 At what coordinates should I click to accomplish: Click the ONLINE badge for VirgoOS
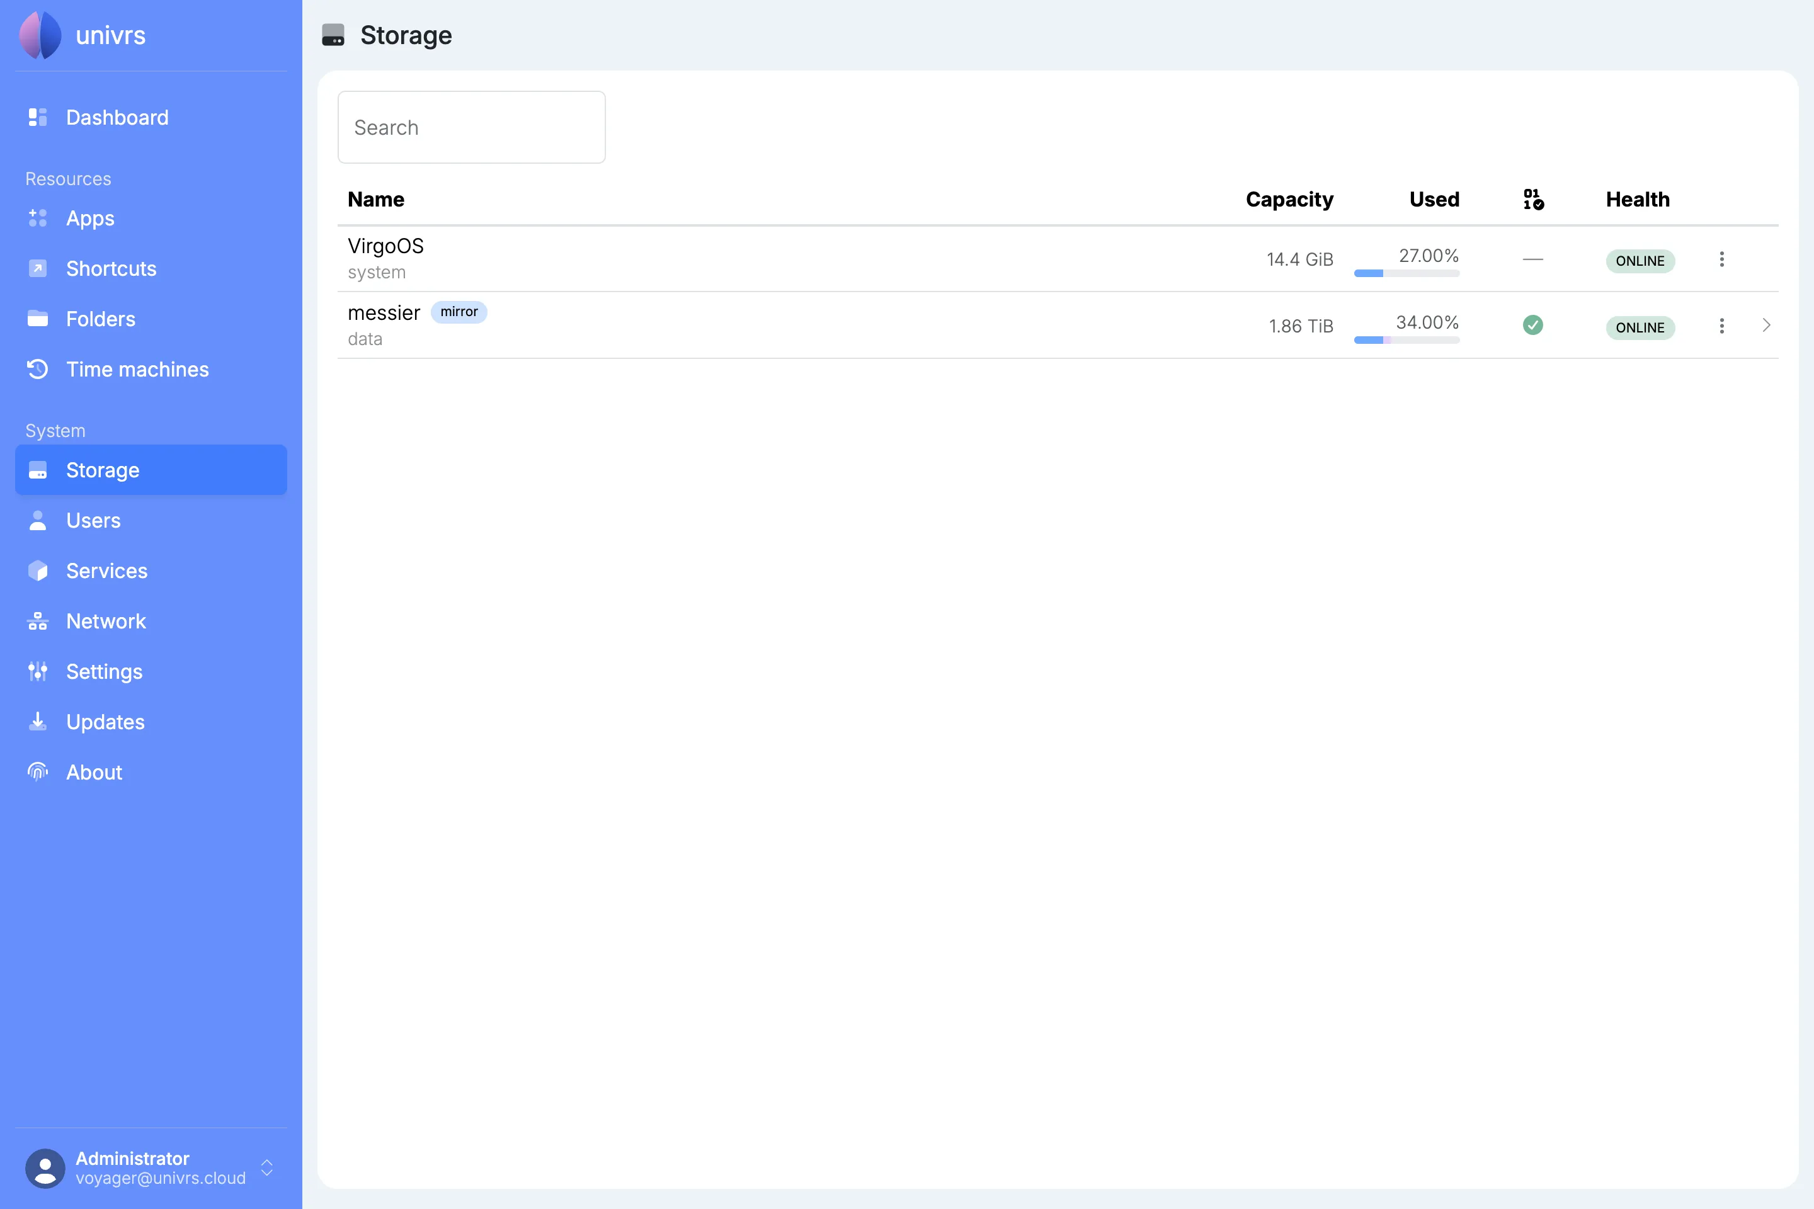(1640, 261)
